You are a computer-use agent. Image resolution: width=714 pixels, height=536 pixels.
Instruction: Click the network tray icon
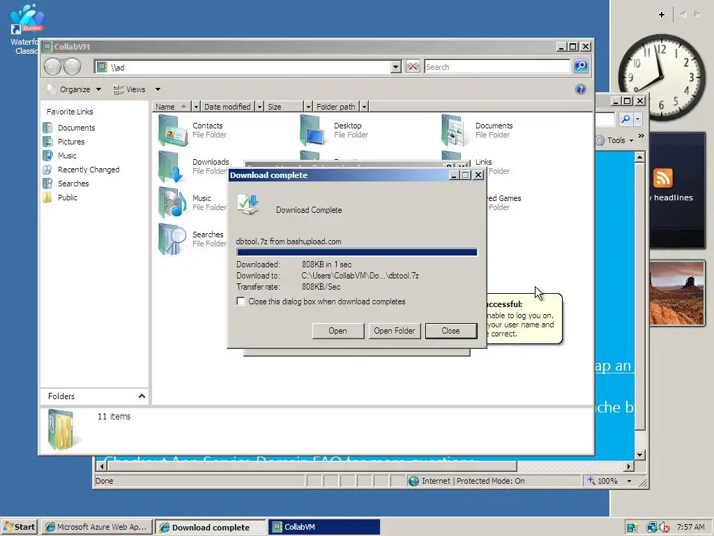pyautogui.click(x=652, y=528)
